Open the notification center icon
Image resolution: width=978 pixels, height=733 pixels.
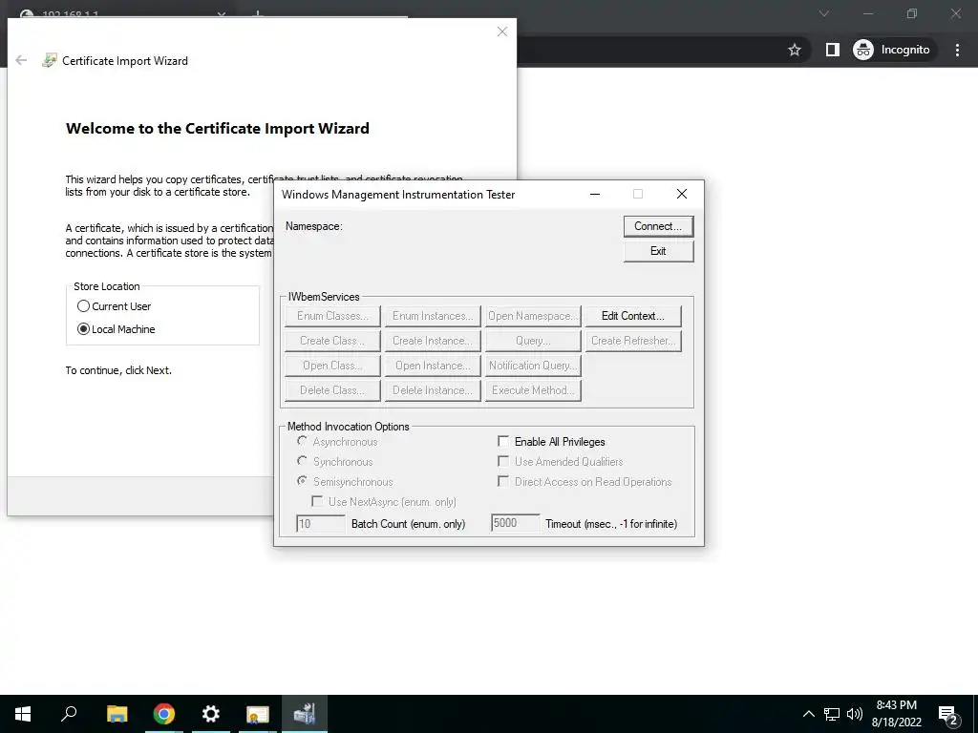(948, 715)
